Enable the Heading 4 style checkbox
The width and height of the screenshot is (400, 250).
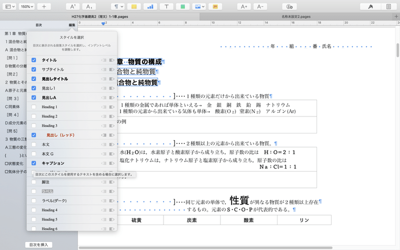coord(33,210)
